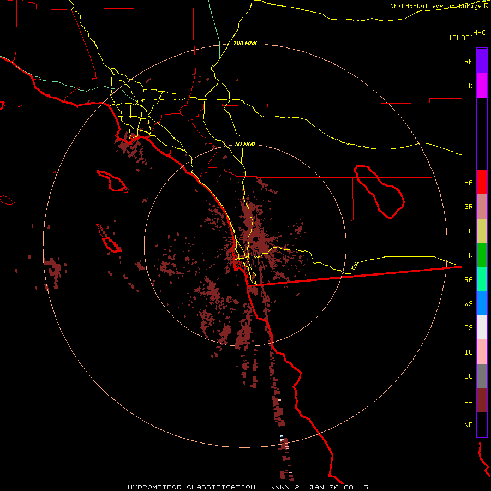Click the IC light pink legend swatch
This screenshot has width=491, height=491.
pyautogui.click(x=482, y=352)
